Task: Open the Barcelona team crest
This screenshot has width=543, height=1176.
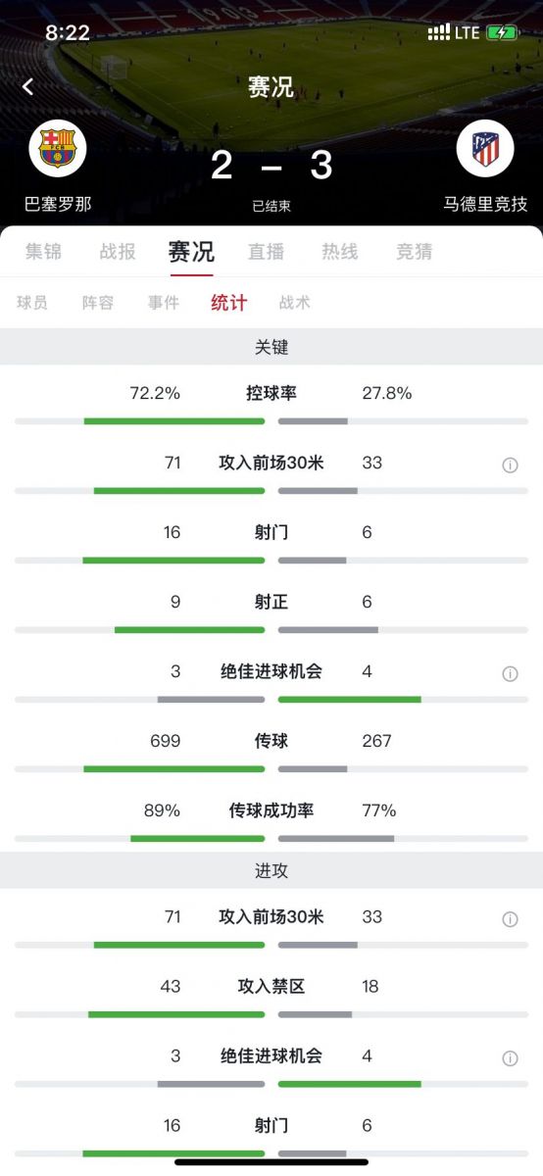Action: point(58,148)
